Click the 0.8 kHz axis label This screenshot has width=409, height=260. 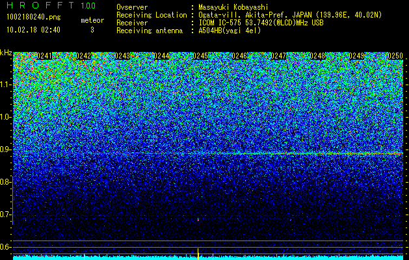(x=5, y=182)
